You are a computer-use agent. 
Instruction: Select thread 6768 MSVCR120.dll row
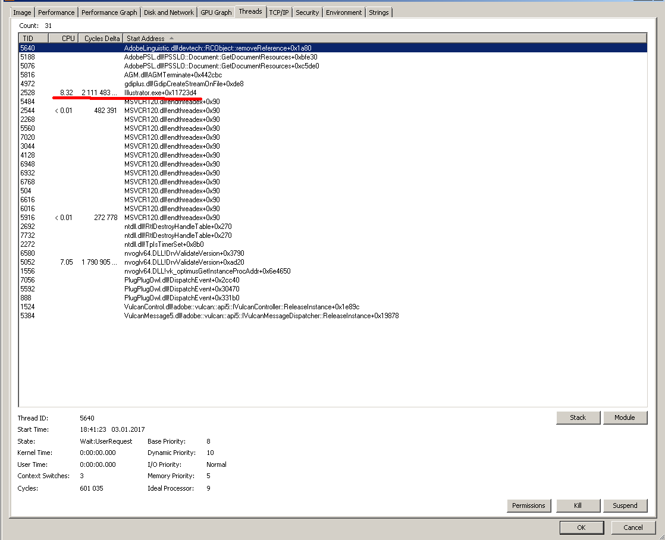click(x=333, y=181)
